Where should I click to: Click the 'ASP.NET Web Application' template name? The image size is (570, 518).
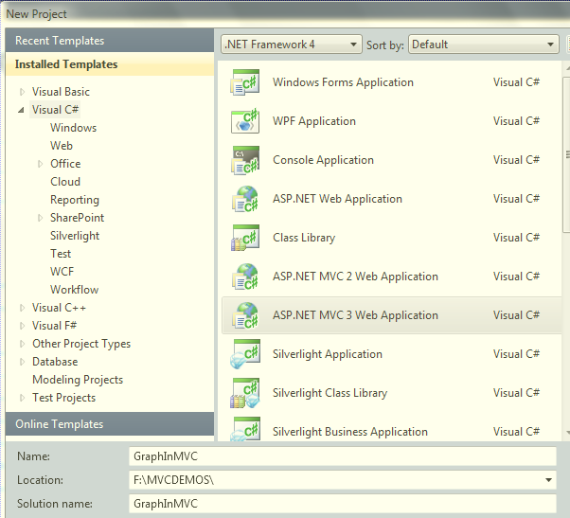pos(337,199)
